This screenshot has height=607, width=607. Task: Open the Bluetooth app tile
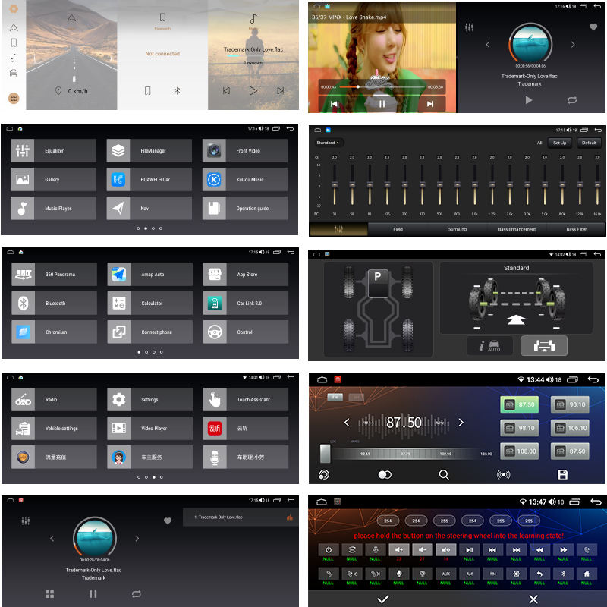coord(54,303)
